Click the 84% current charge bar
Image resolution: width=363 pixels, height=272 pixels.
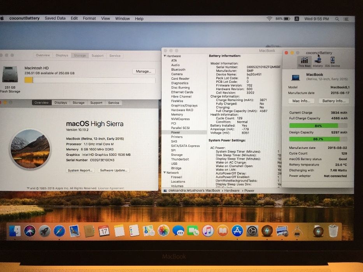pyautogui.click(x=318, y=126)
